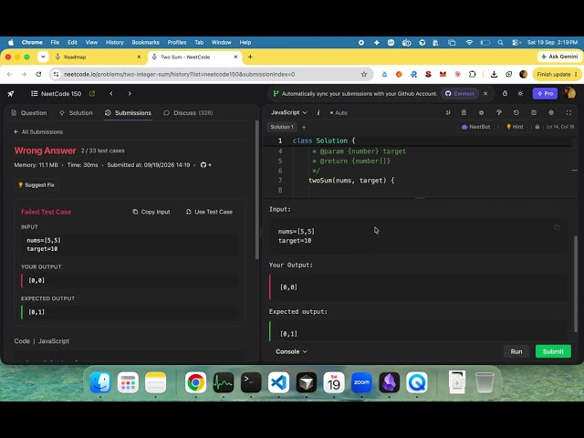The height and width of the screenshot is (438, 584).
Task: Open the JavaScript language dropdown
Action: tap(289, 112)
